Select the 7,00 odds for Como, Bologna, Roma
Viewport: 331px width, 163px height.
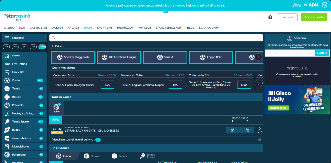107,85
